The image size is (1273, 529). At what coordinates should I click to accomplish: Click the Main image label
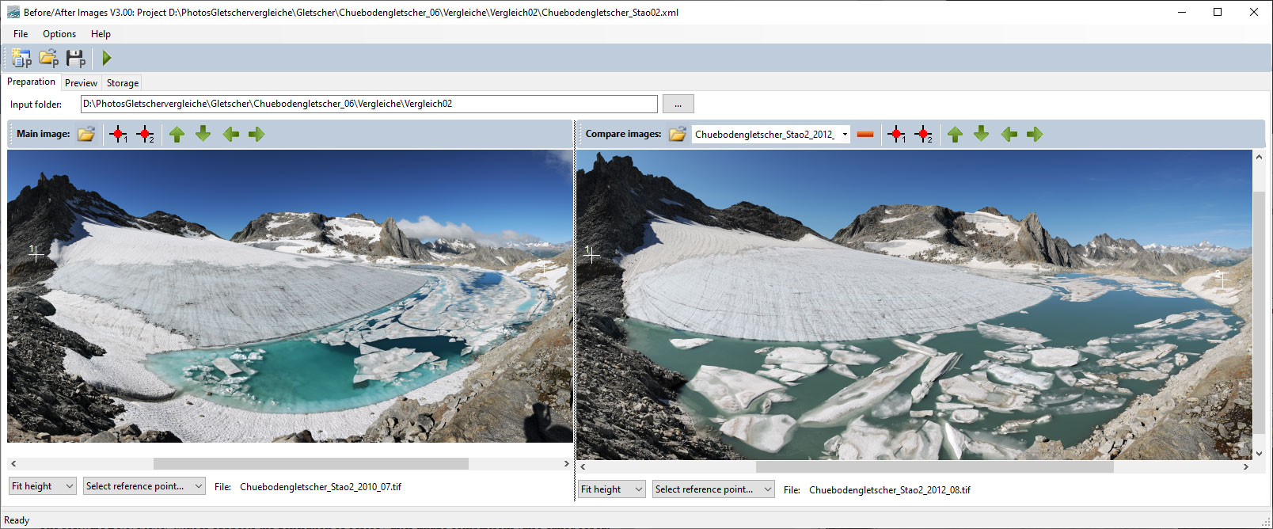pyautogui.click(x=43, y=134)
